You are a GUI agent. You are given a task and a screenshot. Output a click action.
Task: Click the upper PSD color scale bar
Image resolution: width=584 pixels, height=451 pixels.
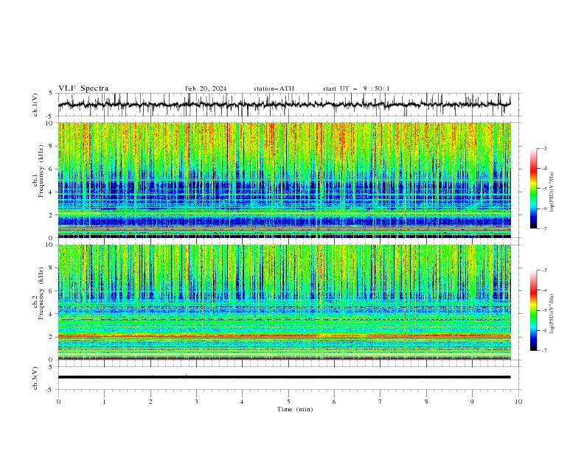pyautogui.click(x=533, y=189)
